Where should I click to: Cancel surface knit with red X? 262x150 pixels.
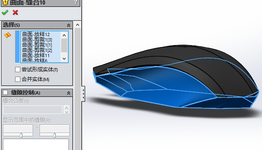(15, 13)
